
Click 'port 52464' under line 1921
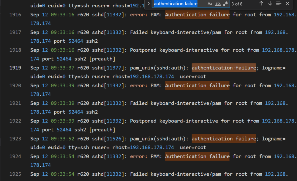pyautogui.click(x=68, y=112)
